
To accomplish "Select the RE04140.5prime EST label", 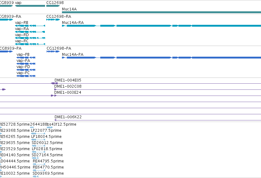I will coord(15,155).
